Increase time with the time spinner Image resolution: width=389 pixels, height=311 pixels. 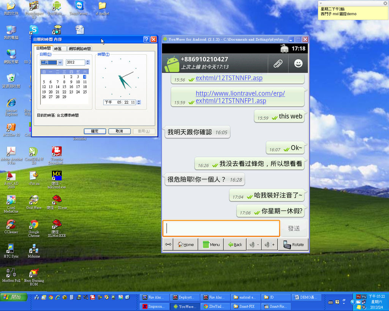click(139, 101)
